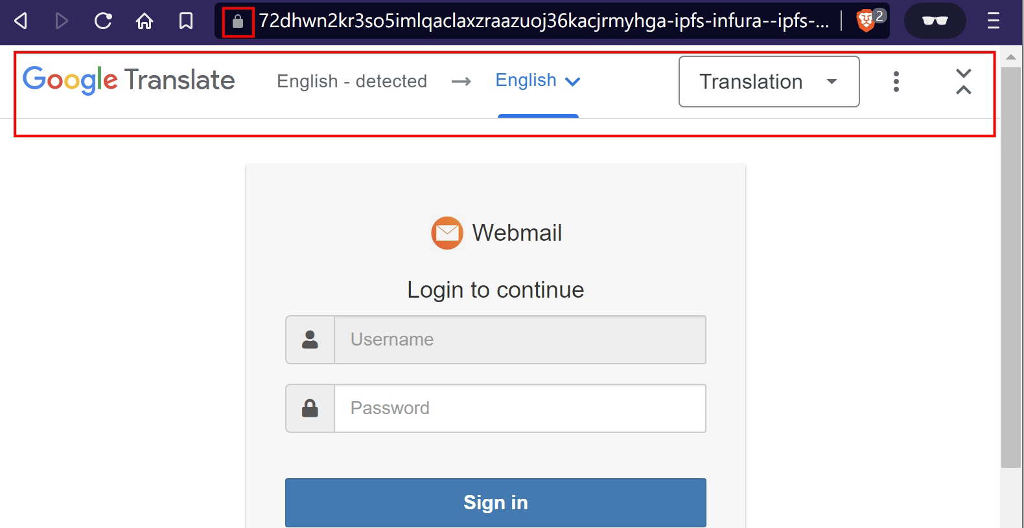The image size is (1024, 528).
Task: Click the forward navigation arrow
Action: (62, 21)
